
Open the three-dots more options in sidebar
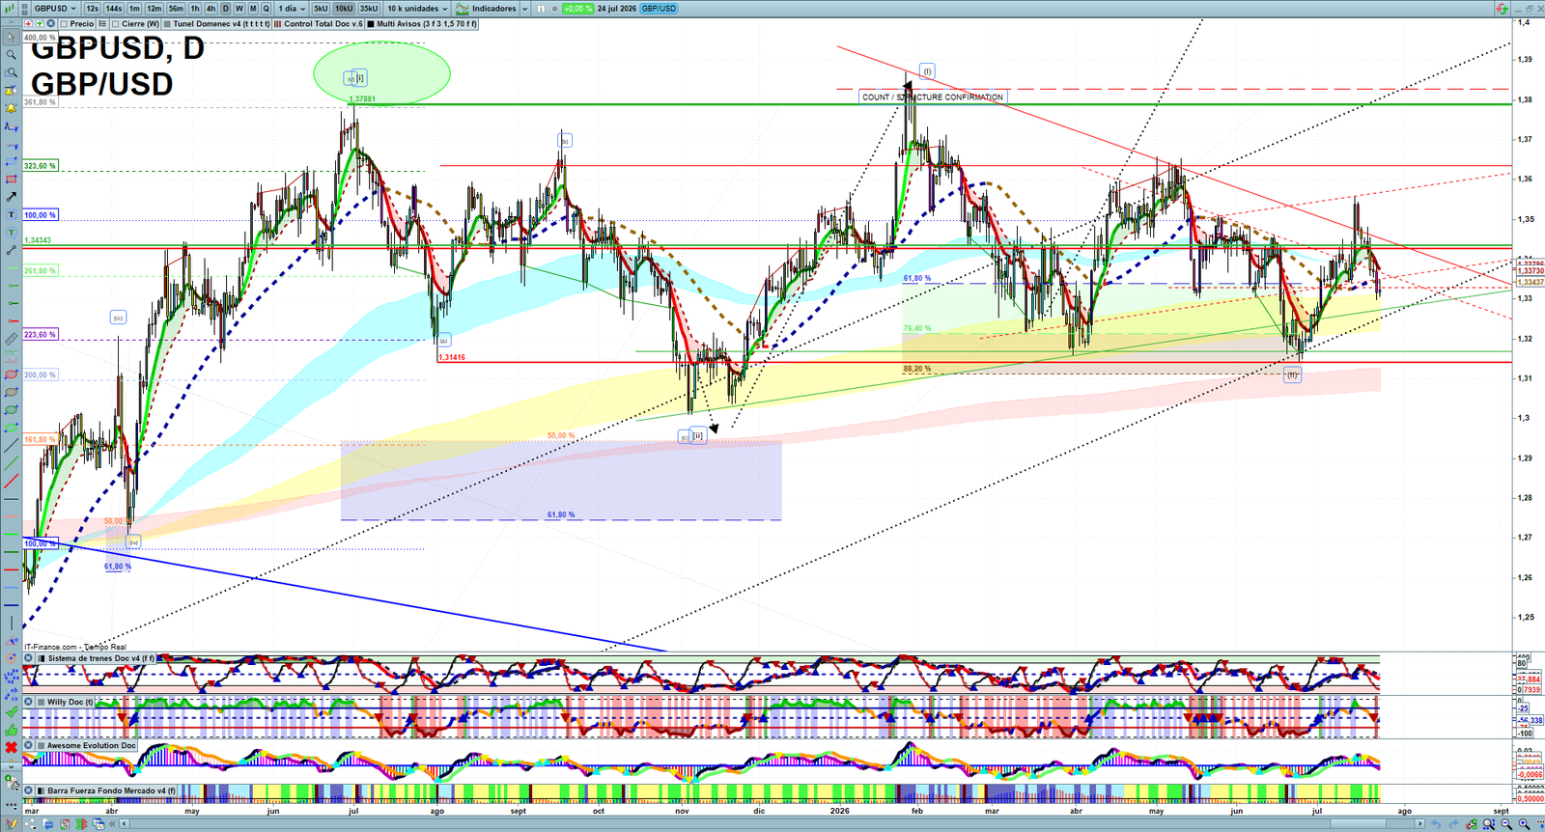pyautogui.click(x=12, y=805)
